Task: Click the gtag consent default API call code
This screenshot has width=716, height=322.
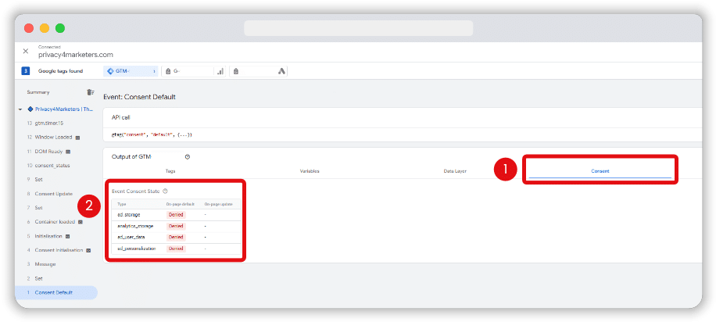Action: tap(152, 134)
